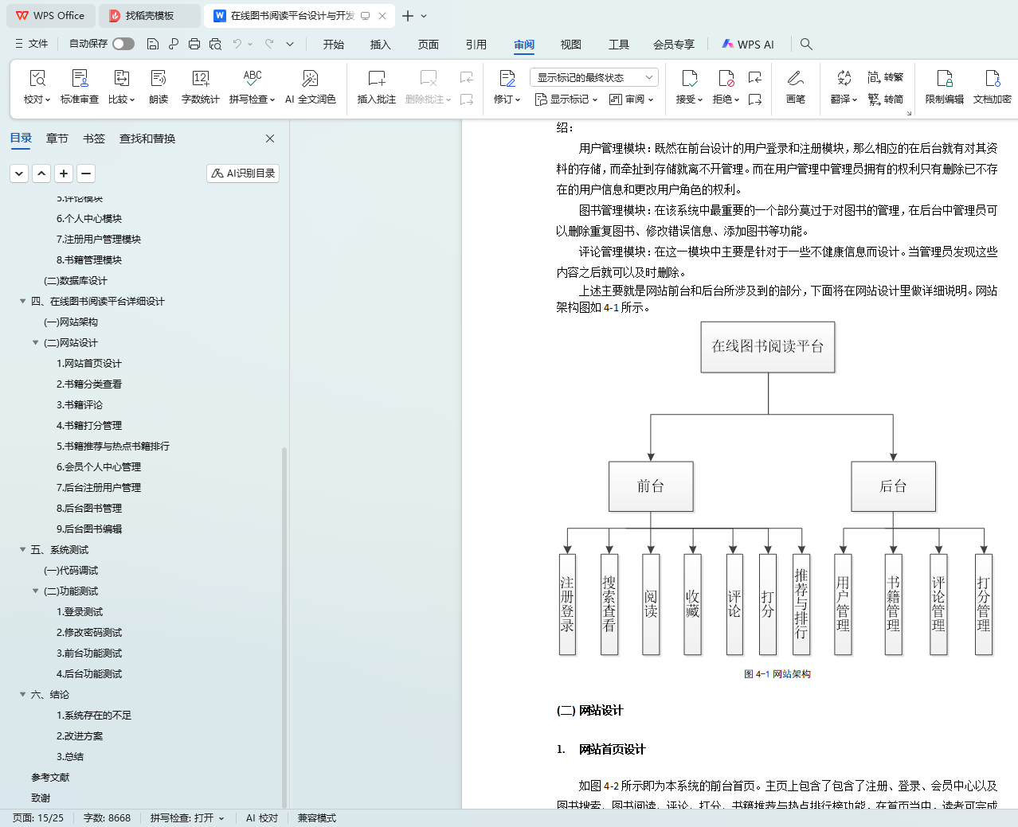Collapse the 五、系统测试 tree section
Screen dimensions: 1018x827
click(x=23, y=549)
